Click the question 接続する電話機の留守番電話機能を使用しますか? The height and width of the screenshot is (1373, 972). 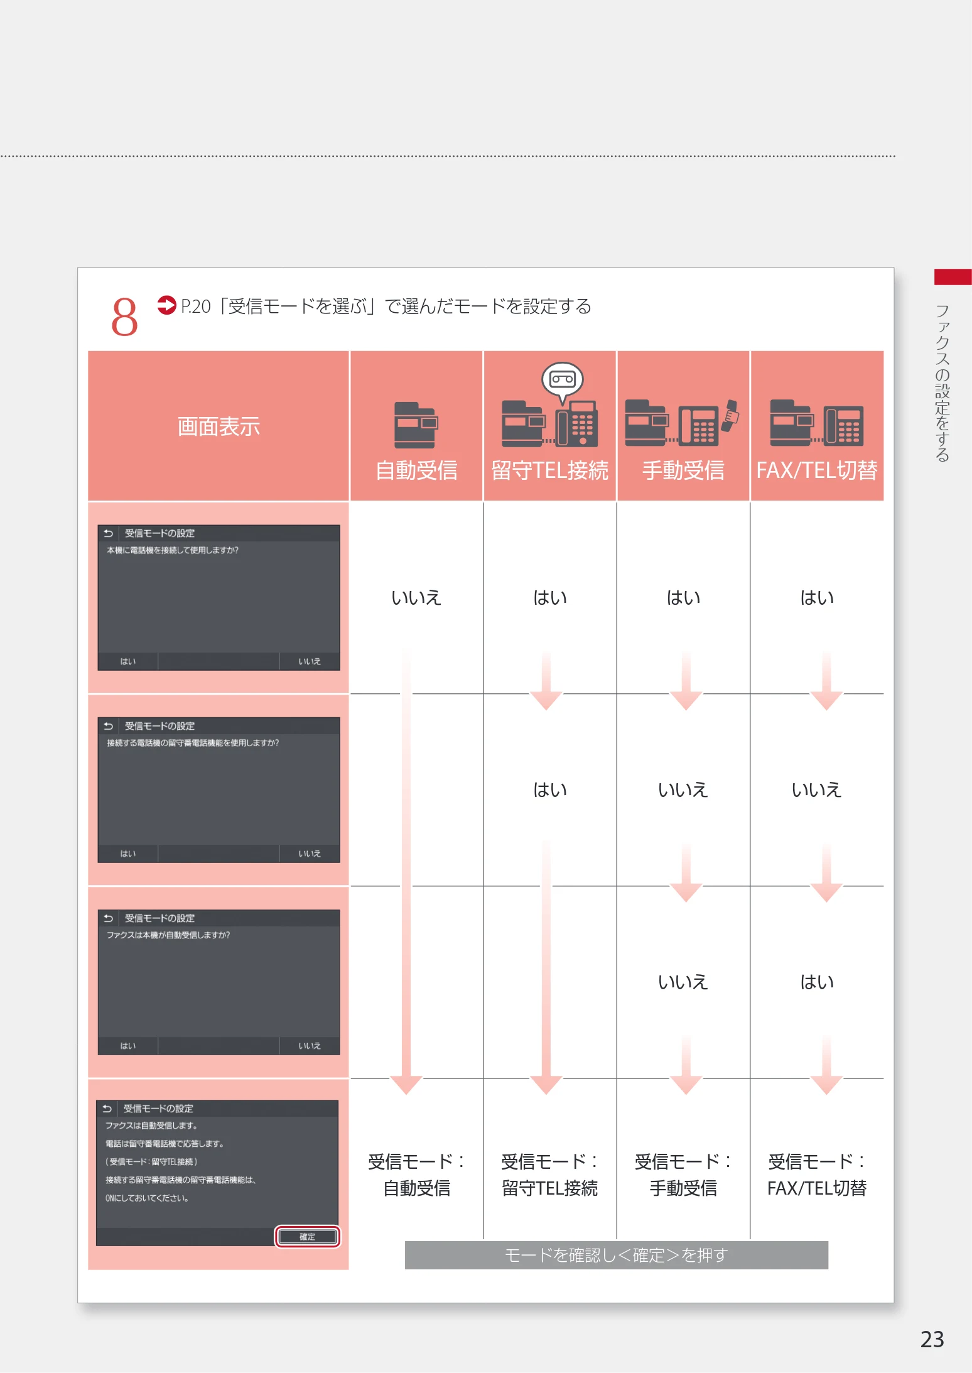(193, 743)
